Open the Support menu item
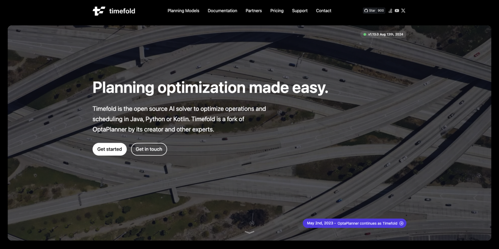This screenshot has width=499, height=249. [x=300, y=11]
